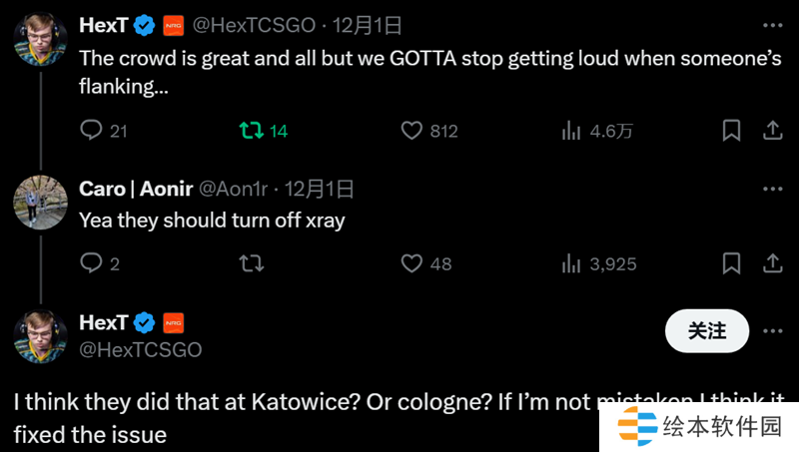Reply to Caro Aonir's xray tweet
This screenshot has width=799, height=452.
100,263
